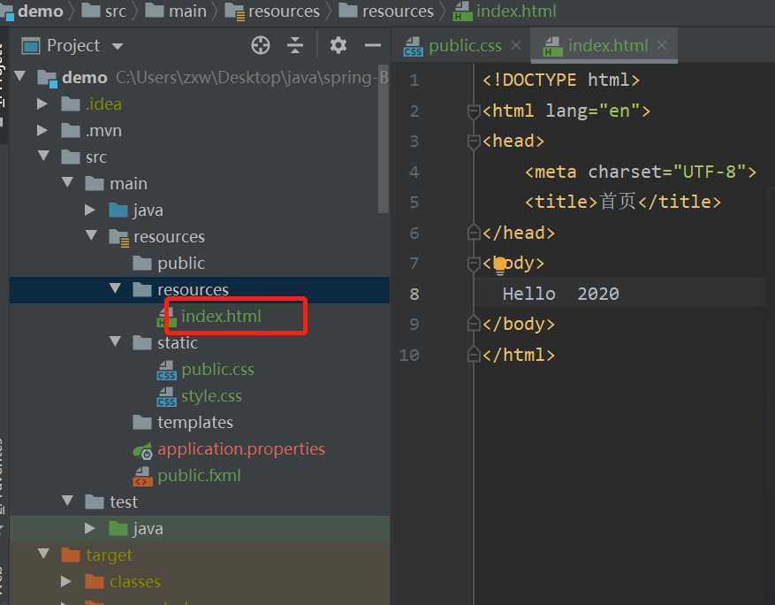Select index.html file in project tree

(221, 316)
